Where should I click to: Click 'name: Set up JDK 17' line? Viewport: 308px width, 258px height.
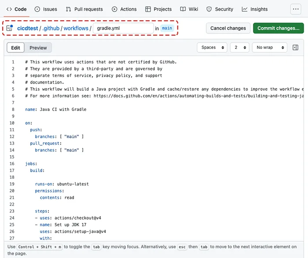[61, 225]
